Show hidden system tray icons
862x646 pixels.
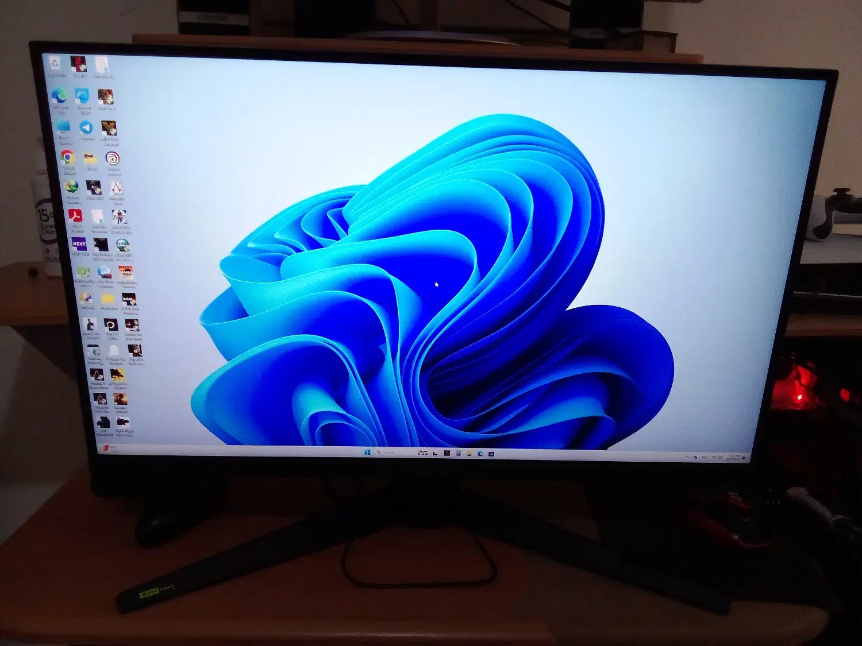687,458
